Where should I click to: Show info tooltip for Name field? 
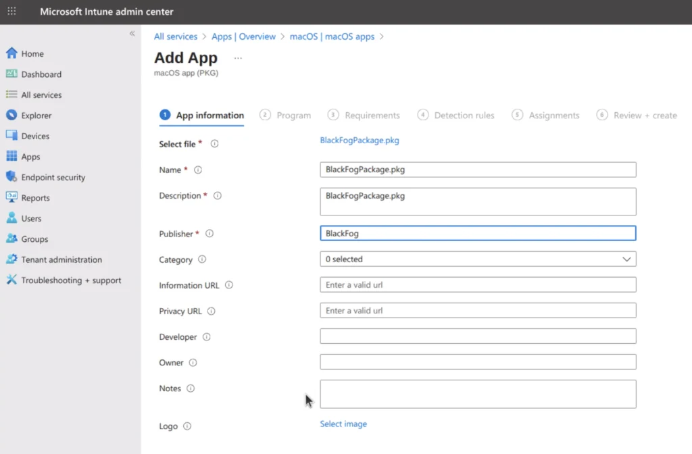[x=198, y=170]
